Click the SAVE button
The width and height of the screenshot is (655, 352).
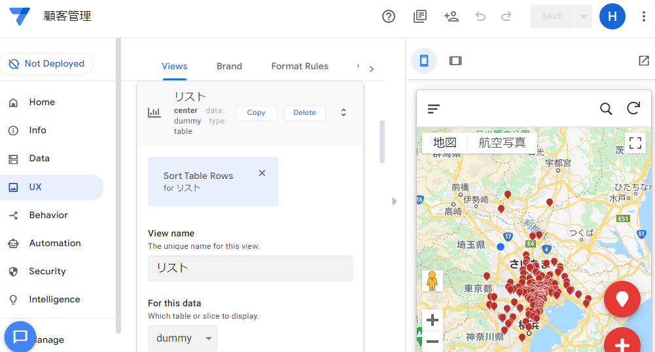coord(552,16)
